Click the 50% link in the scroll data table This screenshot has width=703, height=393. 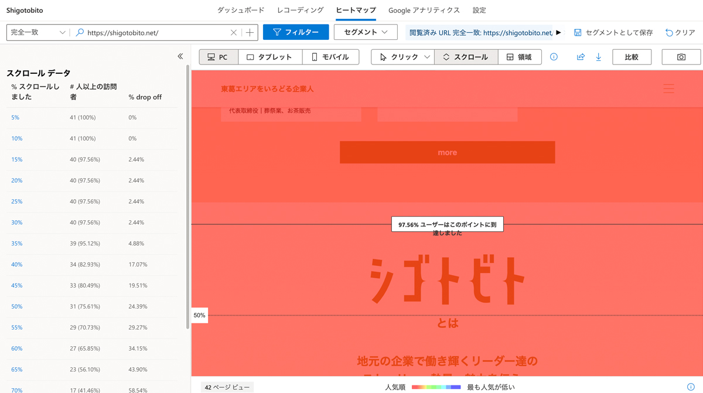coord(16,307)
